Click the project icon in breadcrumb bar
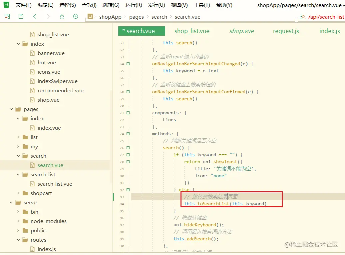Screen dimensions: 345x255 pyautogui.click(x=90, y=16)
